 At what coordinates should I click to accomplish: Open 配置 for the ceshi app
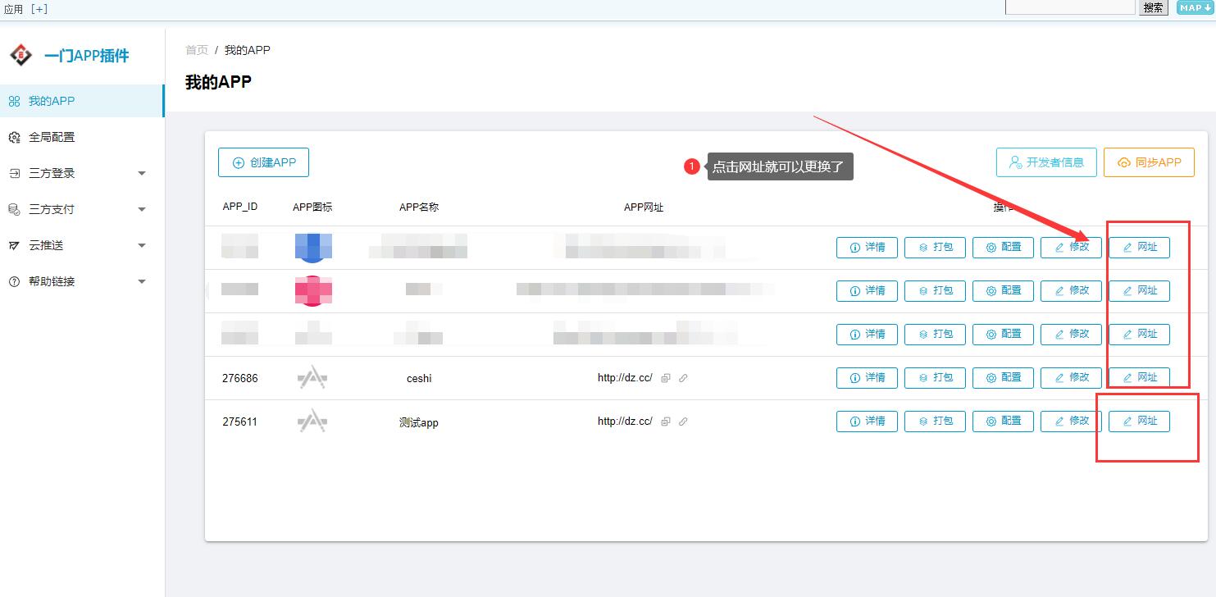tap(1003, 378)
